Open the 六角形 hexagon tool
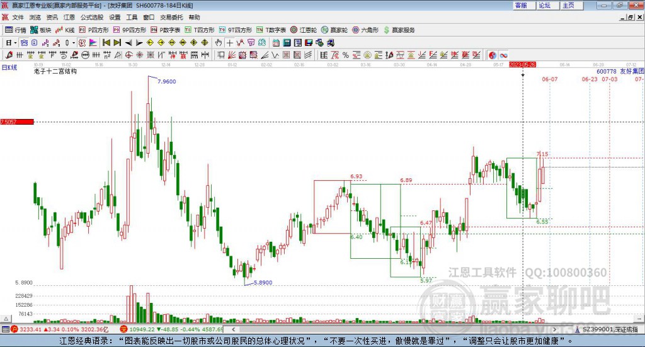 coord(365,30)
